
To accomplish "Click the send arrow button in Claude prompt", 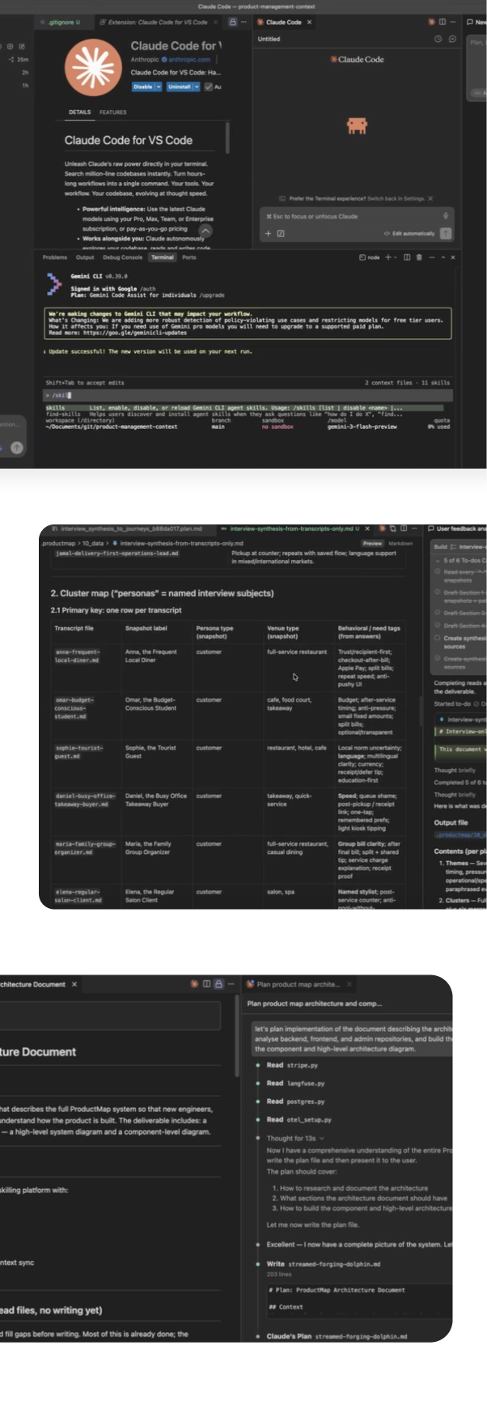I will click(x=446, y=233).
